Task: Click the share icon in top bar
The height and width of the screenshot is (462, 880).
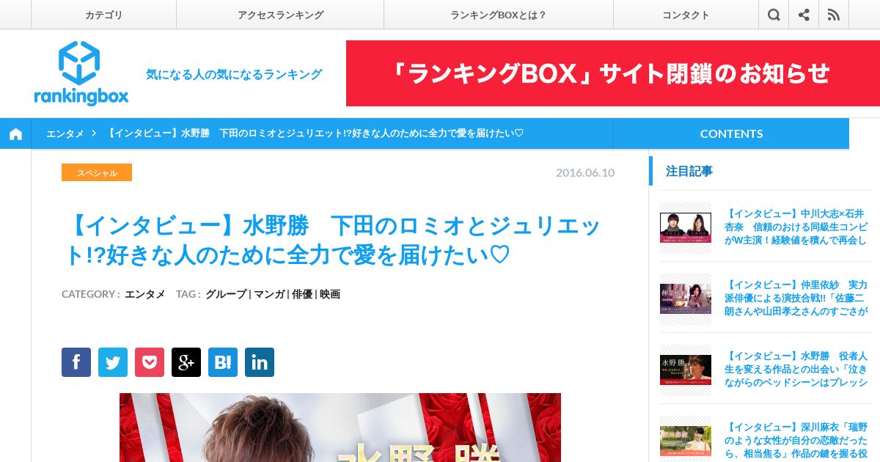Action: [x=804, y=15]
